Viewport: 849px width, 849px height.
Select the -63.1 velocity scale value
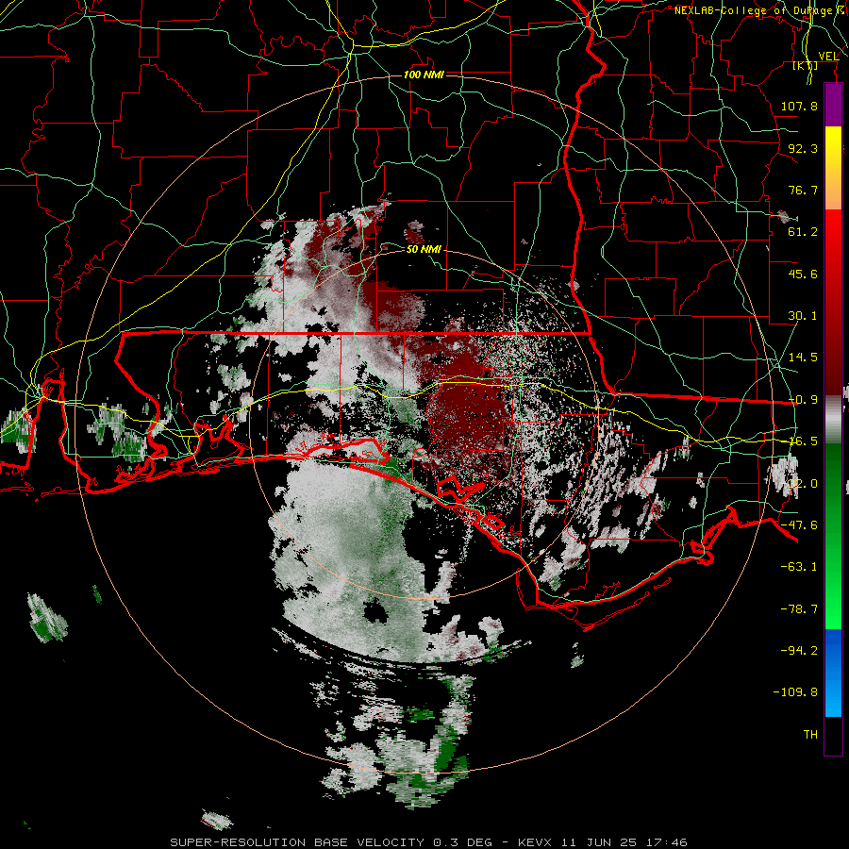(x=799, y=567)
